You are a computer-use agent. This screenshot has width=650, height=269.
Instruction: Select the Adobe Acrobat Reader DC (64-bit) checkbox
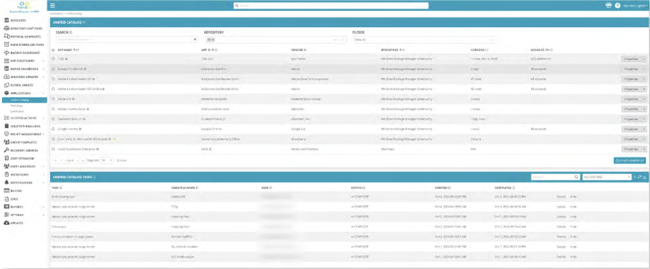tap(53, 89)
